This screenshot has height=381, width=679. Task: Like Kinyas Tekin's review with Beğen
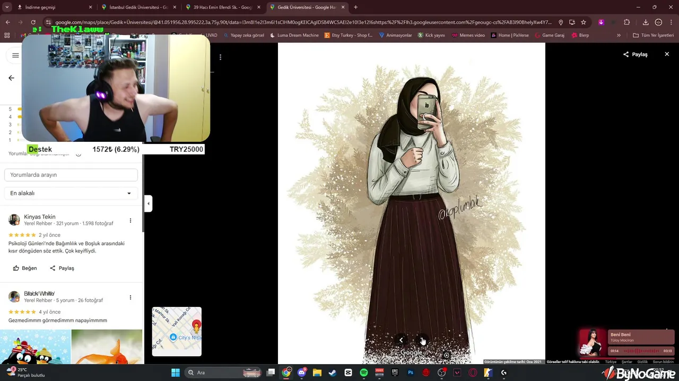(25, 268)
